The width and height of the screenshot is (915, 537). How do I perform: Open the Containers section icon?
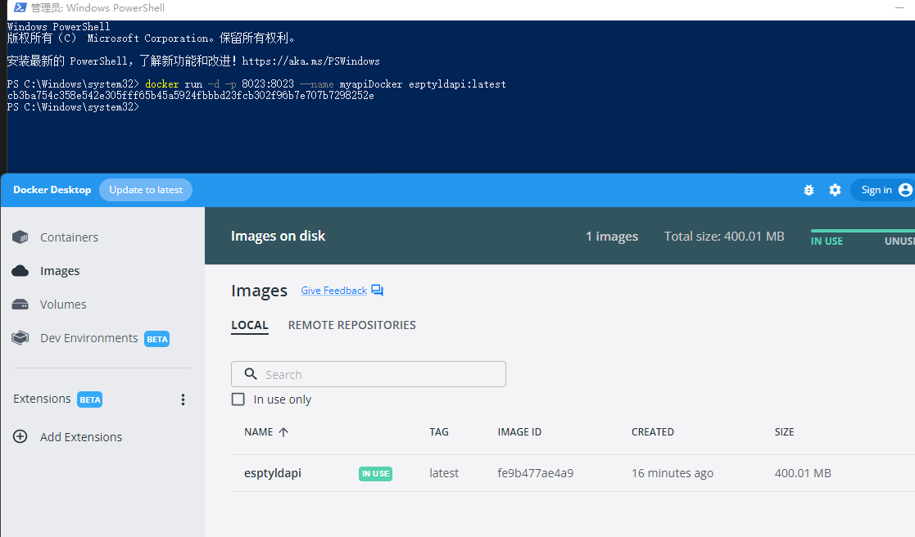[20, 237]
